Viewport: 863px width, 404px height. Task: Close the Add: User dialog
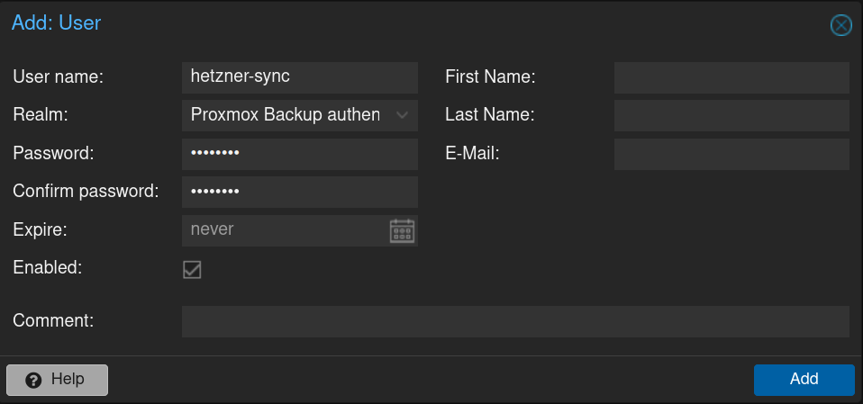840,25
